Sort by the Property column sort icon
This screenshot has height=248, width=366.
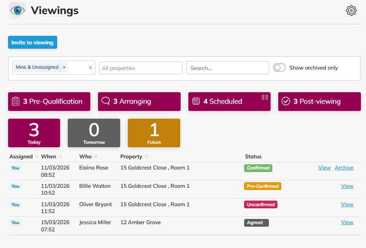tap(146, 157)
